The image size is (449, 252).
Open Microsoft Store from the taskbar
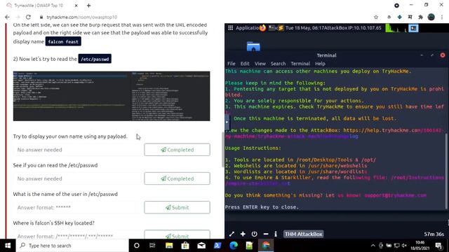(185, 246)
